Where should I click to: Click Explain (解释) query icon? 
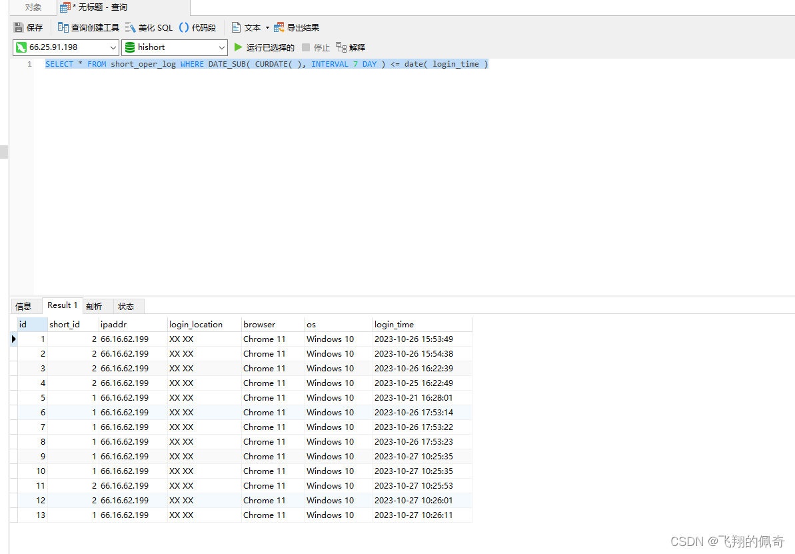pos(341,47)
